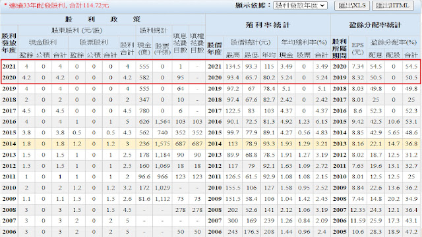The image size is (422, 237).
Task: Click the 780 cash total cell in 2017 row
Action: tap(144, 111)
